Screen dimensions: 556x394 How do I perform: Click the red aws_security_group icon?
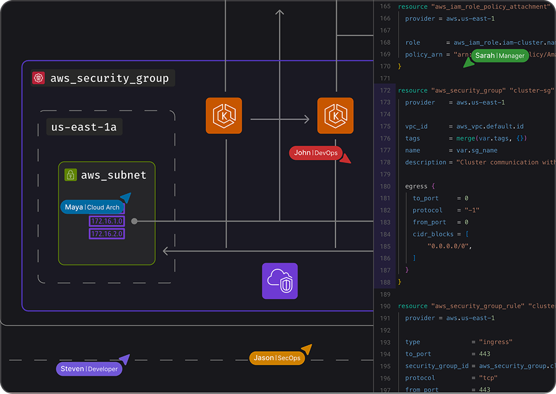[39, 79]
